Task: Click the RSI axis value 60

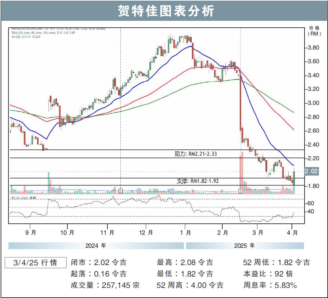Action: 311,203
